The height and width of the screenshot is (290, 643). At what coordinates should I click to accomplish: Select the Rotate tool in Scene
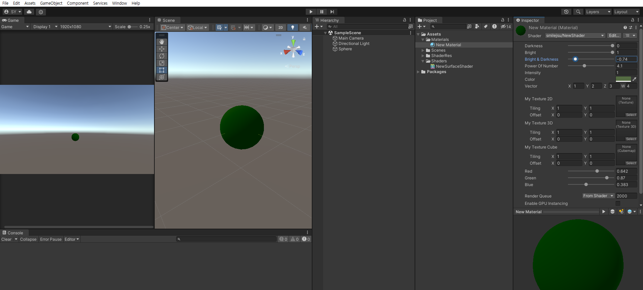pyautogui.click(x=162, y=56)
